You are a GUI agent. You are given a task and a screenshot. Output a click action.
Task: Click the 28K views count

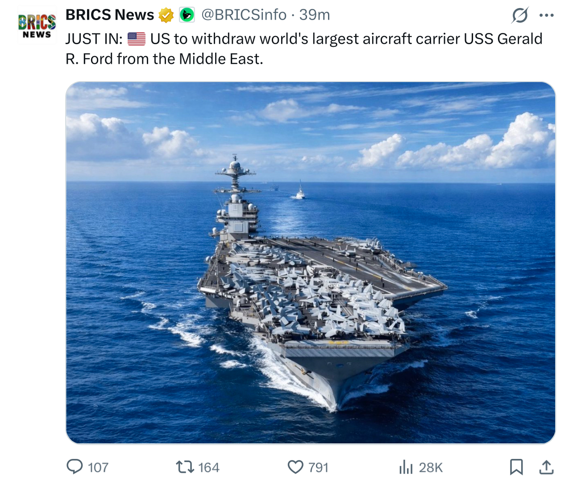[431, 467]
